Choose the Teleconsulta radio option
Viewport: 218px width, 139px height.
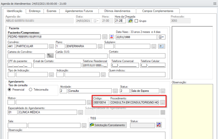pyautogui.click(x=31, y=90)
